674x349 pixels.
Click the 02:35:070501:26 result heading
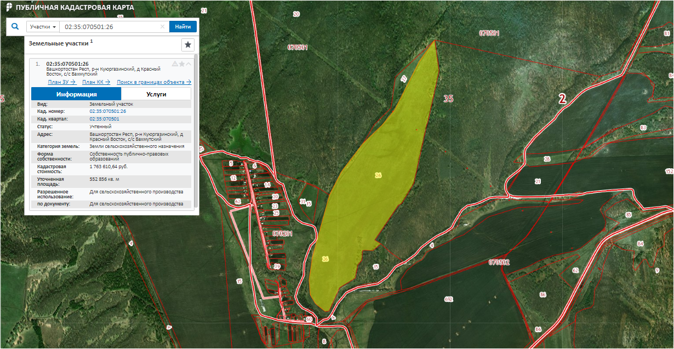[x=67, y=64]
